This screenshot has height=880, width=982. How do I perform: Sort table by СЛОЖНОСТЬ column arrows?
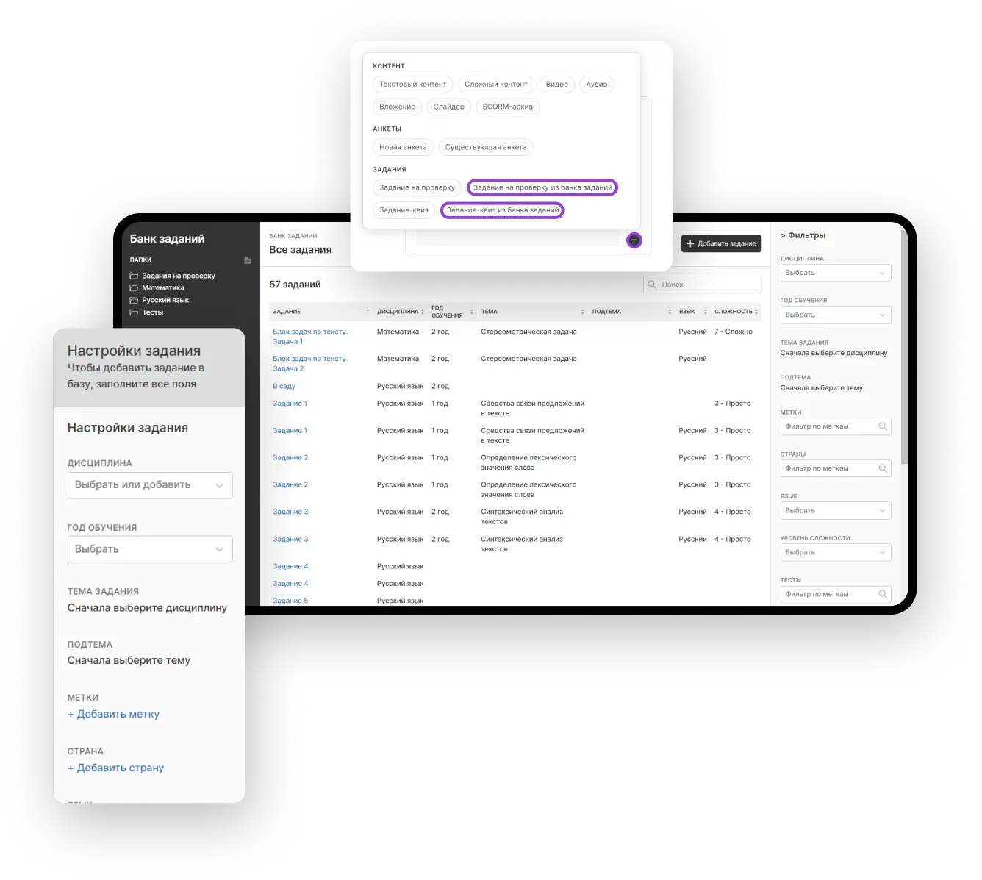(x=756, y=312)
